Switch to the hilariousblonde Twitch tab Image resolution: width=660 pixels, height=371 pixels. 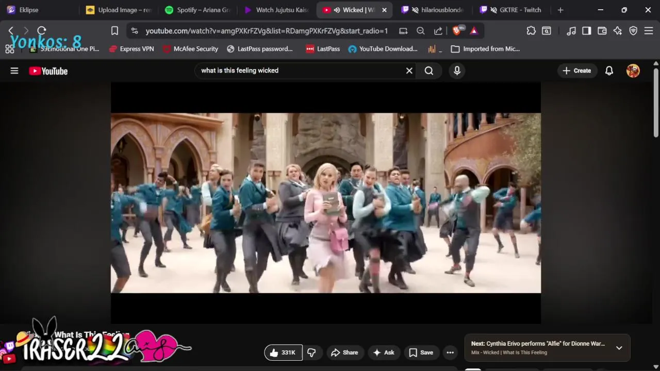click(434, 10)
